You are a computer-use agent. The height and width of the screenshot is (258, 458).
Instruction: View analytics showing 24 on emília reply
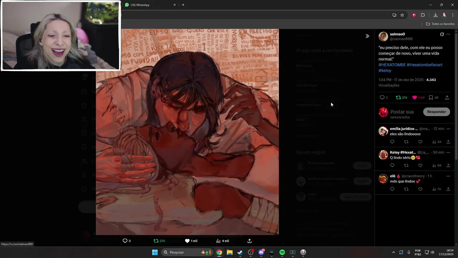tap(437, 142)
